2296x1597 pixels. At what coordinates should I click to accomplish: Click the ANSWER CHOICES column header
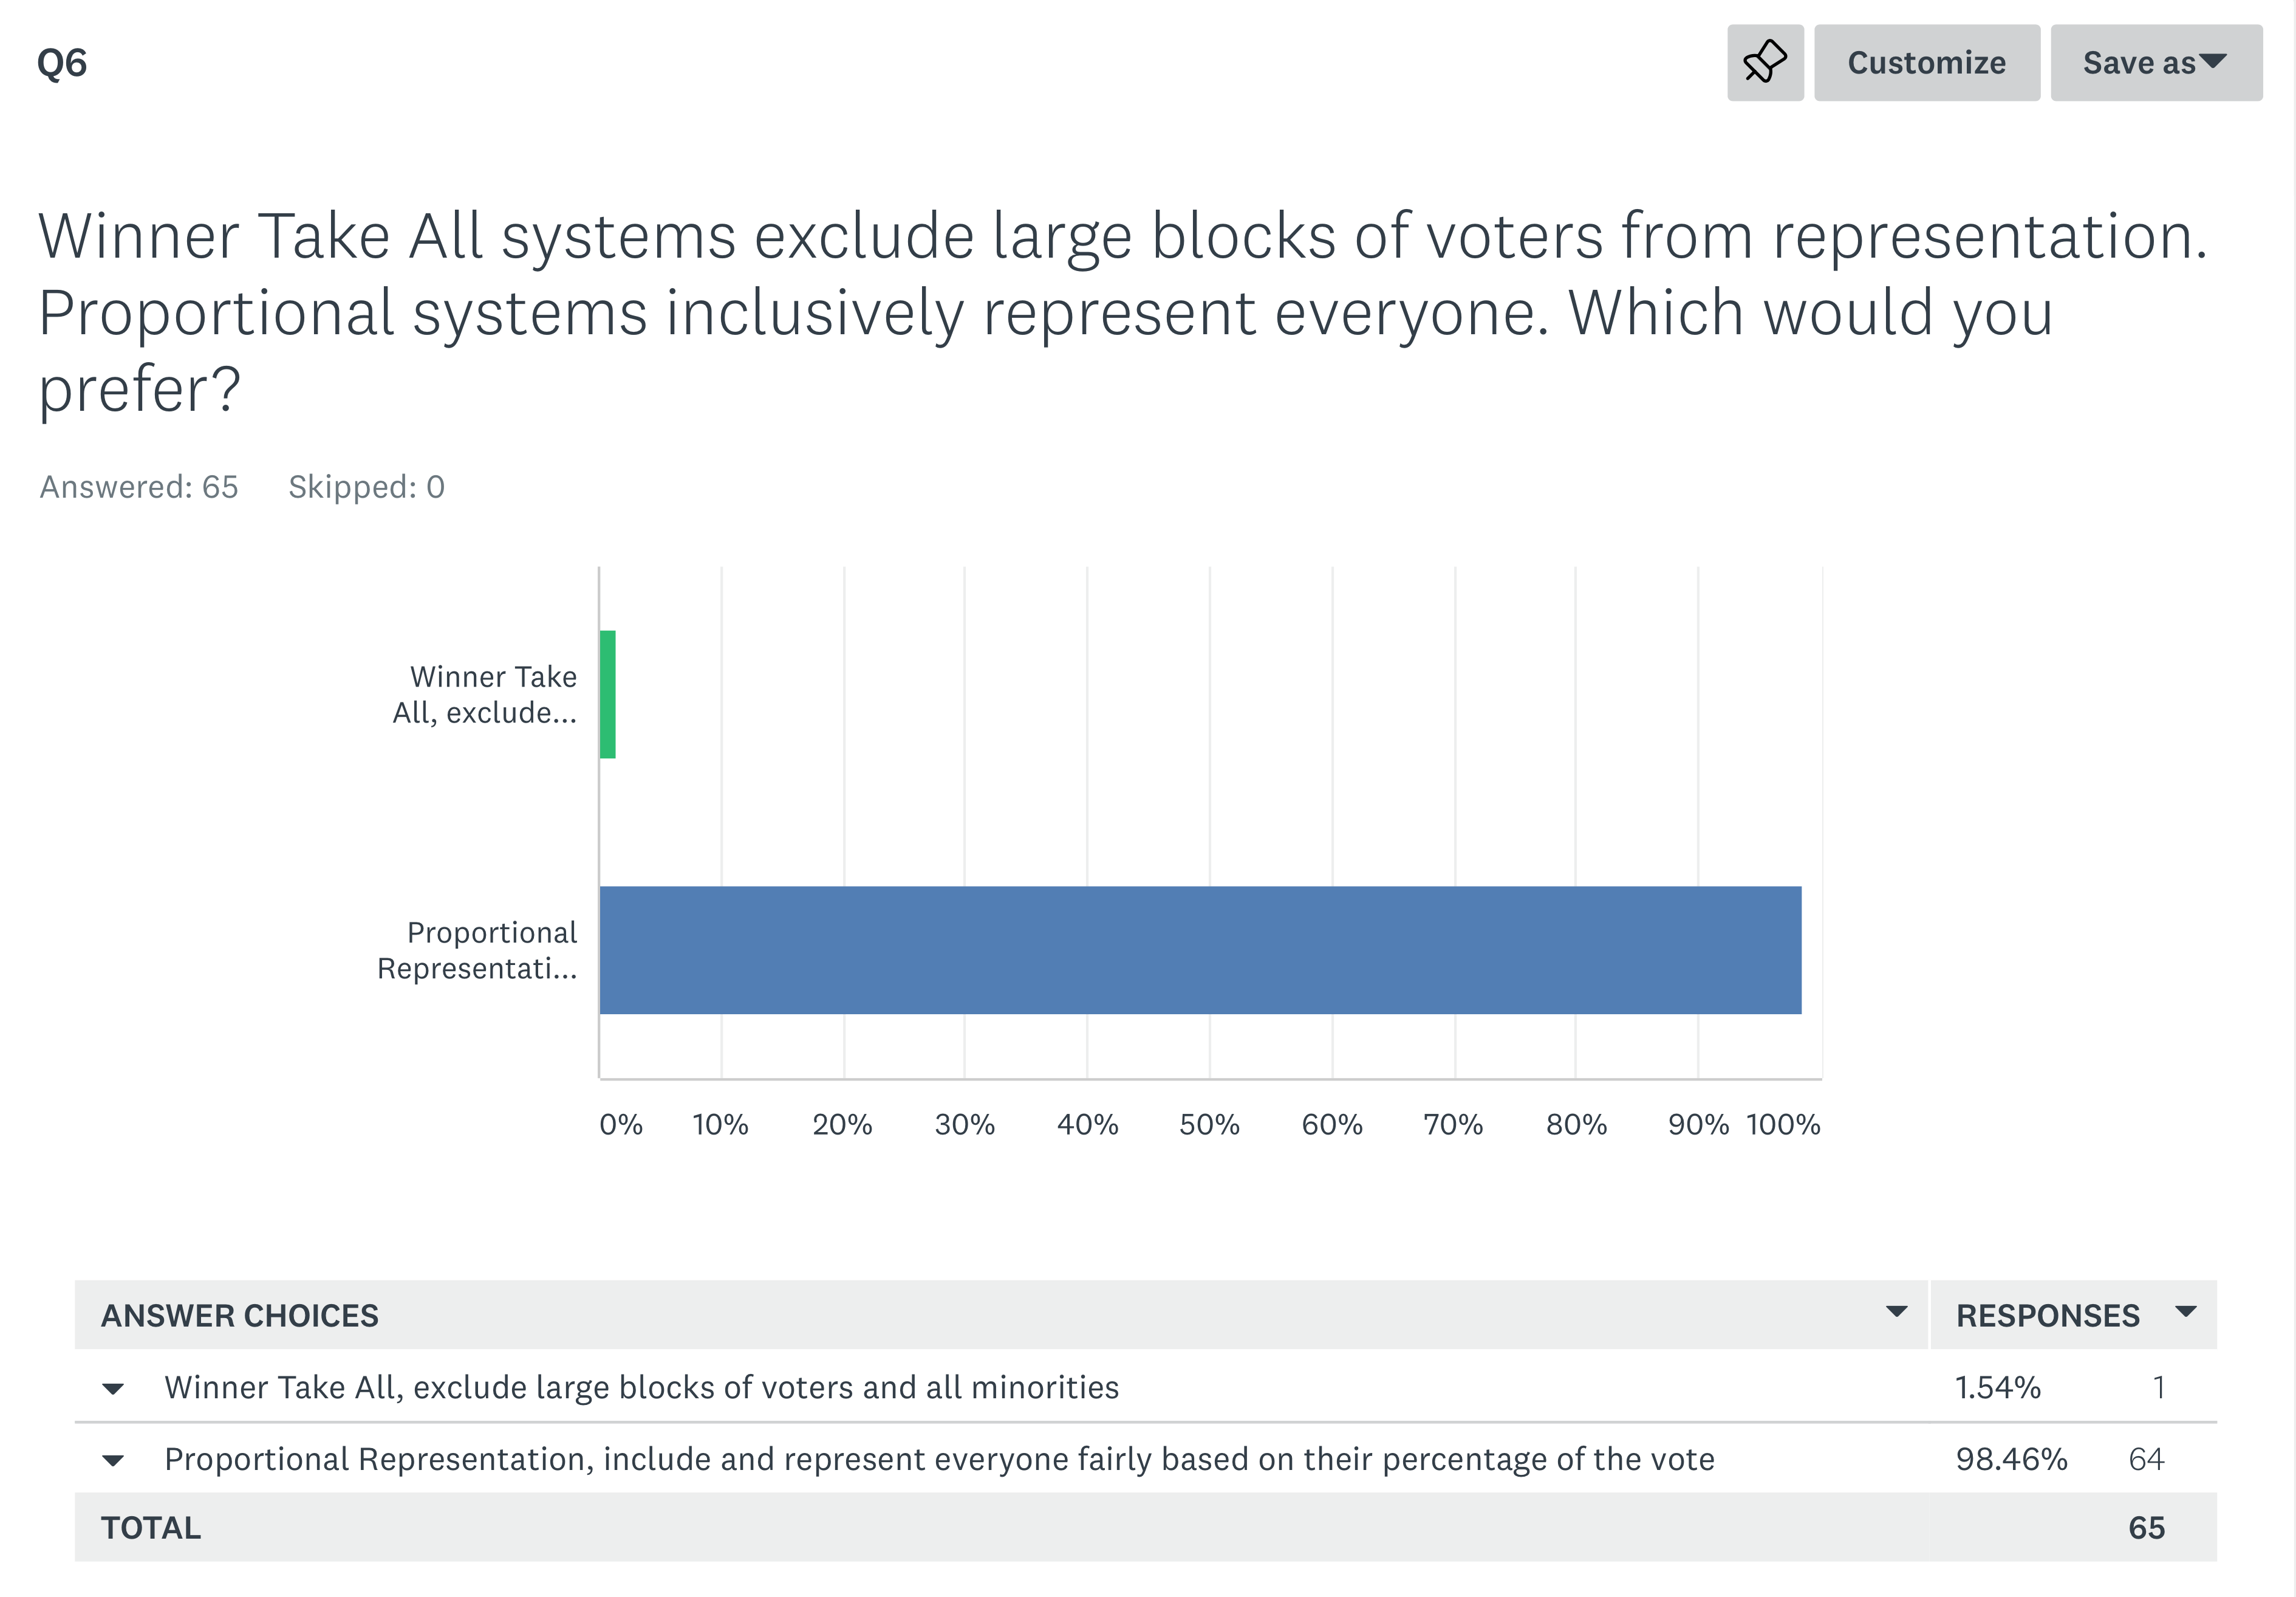coord(240,1316)
